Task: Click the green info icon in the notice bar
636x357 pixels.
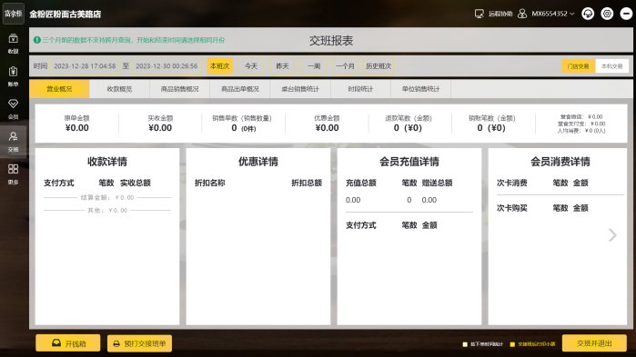Action: coord(37,40)
